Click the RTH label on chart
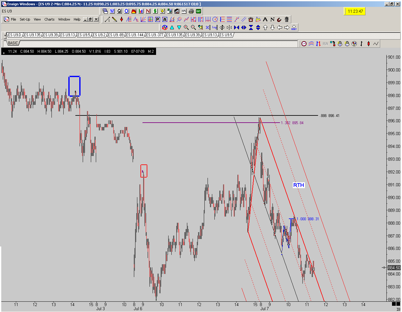The width and height of the screenshot is (402, 312). pos(298,185)
